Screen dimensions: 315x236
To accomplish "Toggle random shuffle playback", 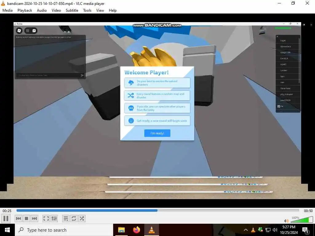I will (82, 218).
